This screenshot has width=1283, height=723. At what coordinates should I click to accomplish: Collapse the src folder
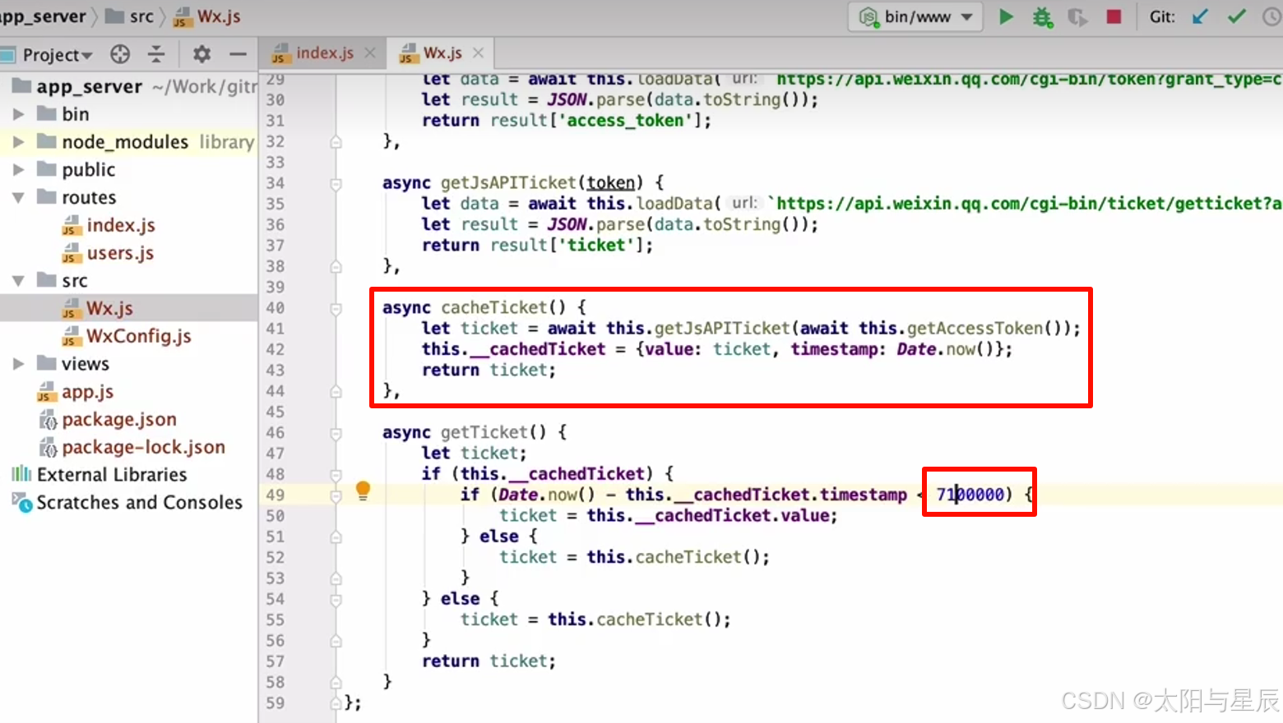pyautogui.click(x=18, y=281)
